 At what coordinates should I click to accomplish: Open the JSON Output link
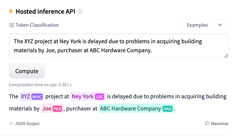[24, 124]
